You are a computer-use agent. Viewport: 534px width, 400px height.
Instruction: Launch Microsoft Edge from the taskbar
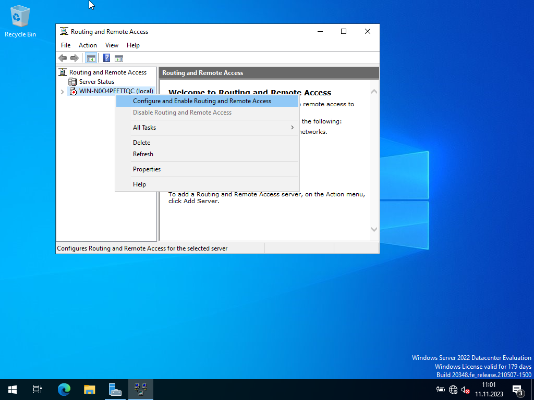[x=64, y=390]
